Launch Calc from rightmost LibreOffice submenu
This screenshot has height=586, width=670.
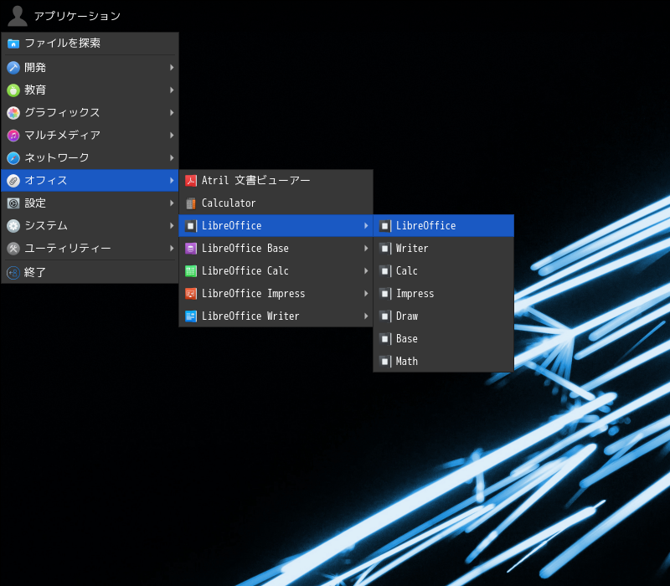click(444, 271)
